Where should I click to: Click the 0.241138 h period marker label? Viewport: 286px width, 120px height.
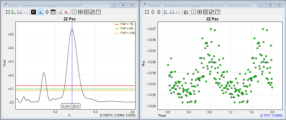click(71, 106)
